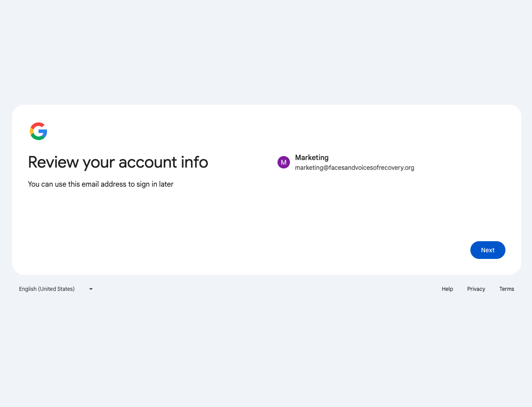
Task: Select the marketing@facesandvoicesofrecovery.org email address
Action: (x=354, y=168)
